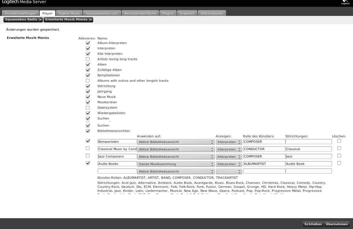Switch to the Grundeinstellungen tab

coord(20,13)
